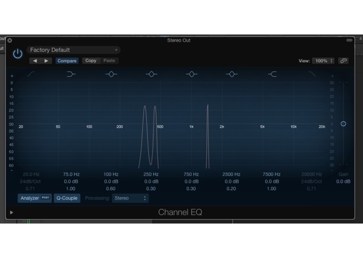The image size is (363, 258).
Task: Select the 250 Hz frequency value
Action: click(x=151, y=174)
